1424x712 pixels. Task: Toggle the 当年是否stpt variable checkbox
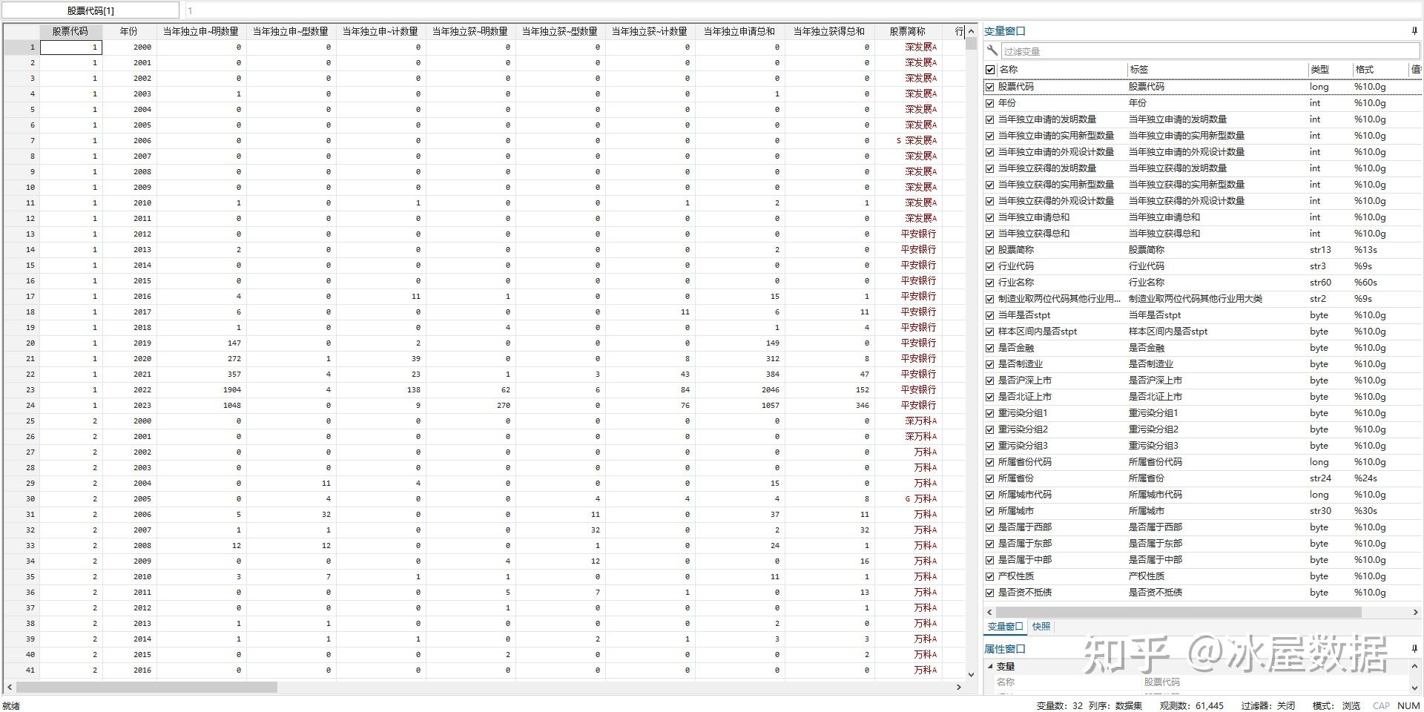point(990,315)
